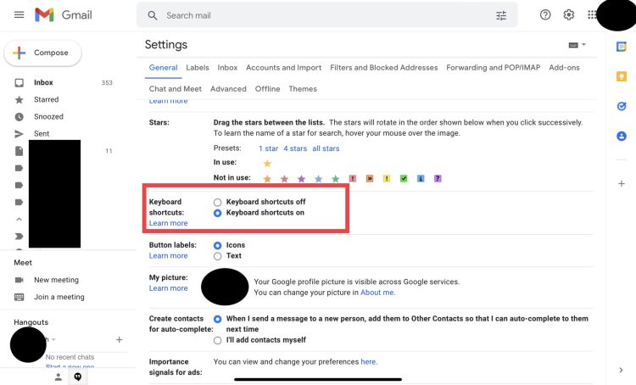This screenshot has width=636, height=385.
Task: Apply the 4 stars preset
Action: pos(295,148)
